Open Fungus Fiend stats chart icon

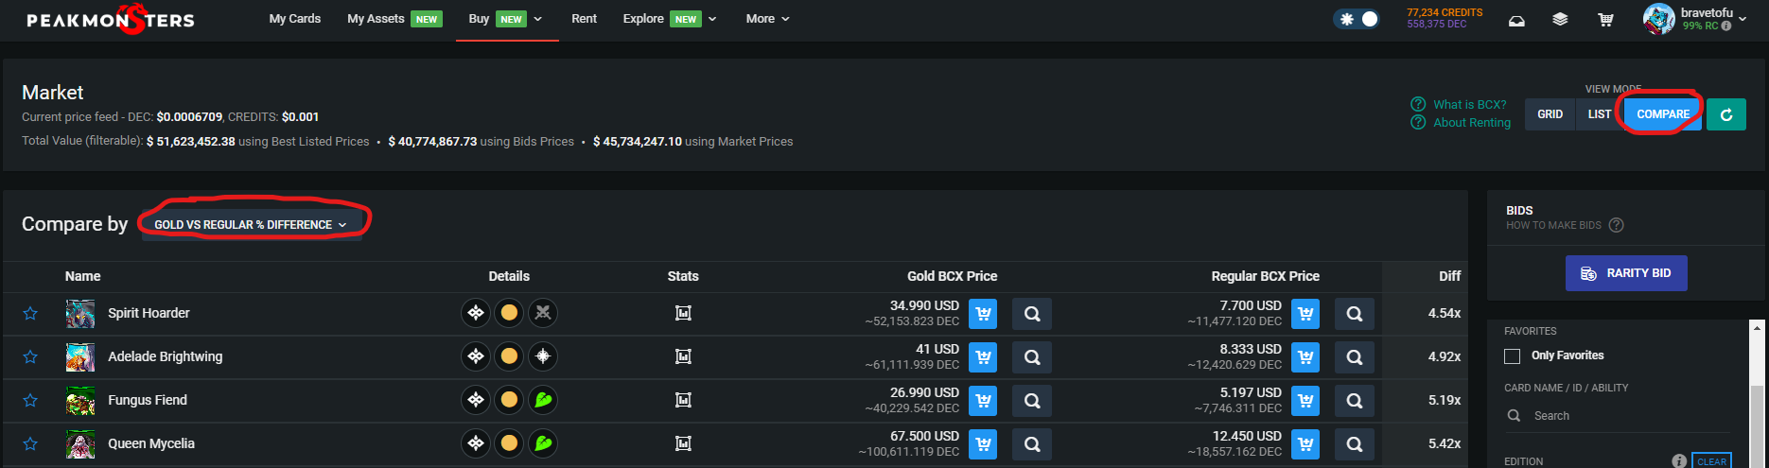coord(683,400)
